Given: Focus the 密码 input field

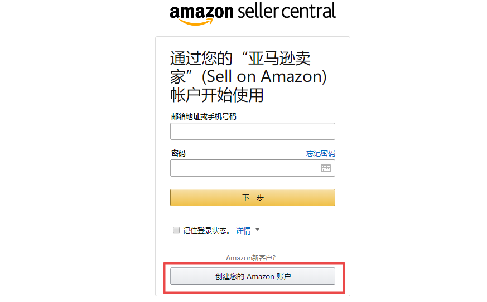Looking at the screenshot, I should point(244,168).
